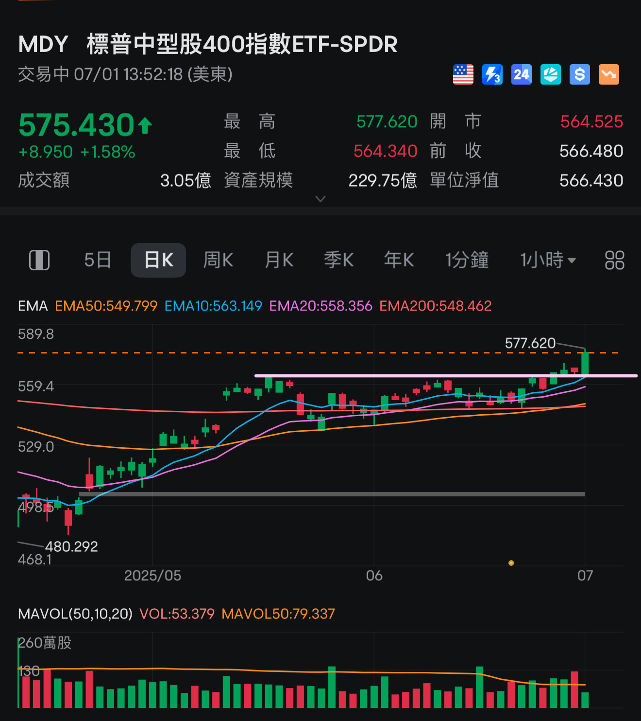The width and height of the screenshot is (641, 721).
Task: Tap the EMA200:548.462 value
Action: tap(435, 306)
